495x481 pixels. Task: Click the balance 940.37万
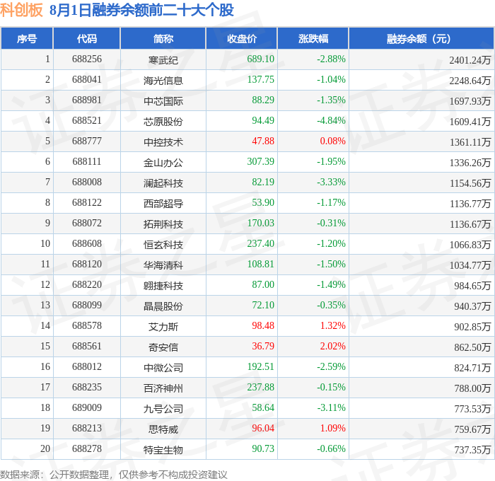pos(472,306)
